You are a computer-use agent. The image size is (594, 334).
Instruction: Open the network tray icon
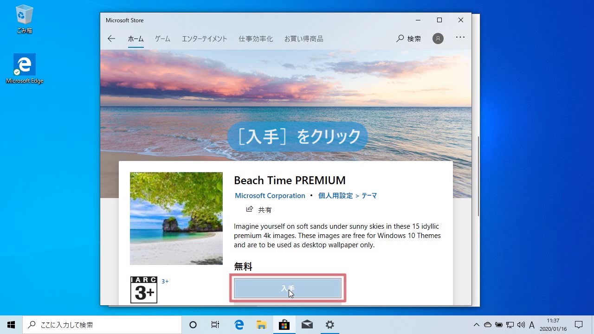click(x=510, y=325)
